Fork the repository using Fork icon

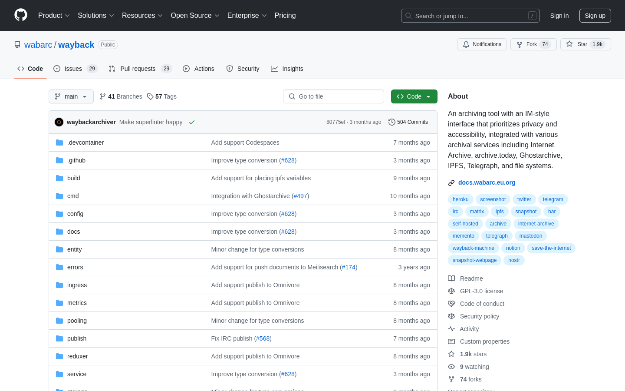tap(520, 44)
